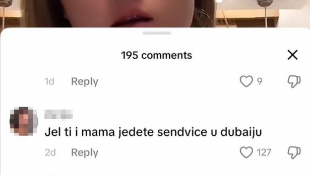Reply to the comment posted 1d ago
This screenshot has width=310, height=175.
[85, 82]
